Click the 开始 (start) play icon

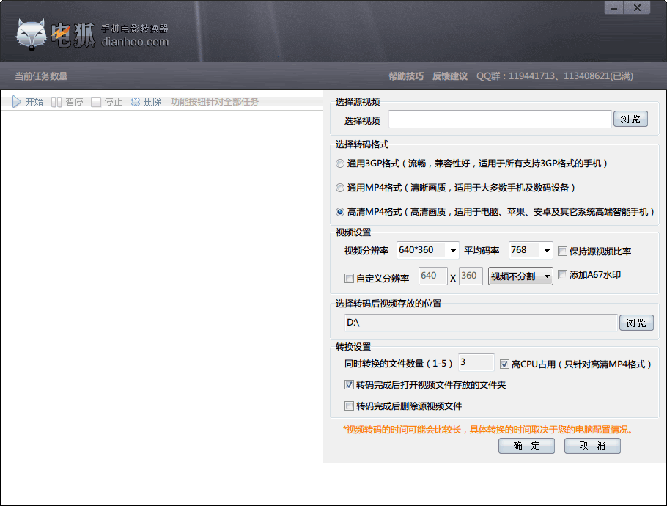tap(16, 102)
